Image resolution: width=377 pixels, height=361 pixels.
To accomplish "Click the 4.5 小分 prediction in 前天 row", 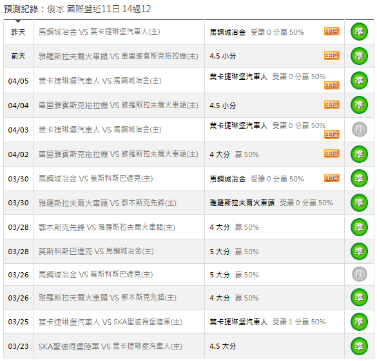I will pos(222,56).
